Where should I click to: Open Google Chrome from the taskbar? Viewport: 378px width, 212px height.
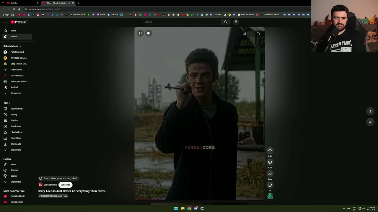[189, 208]
